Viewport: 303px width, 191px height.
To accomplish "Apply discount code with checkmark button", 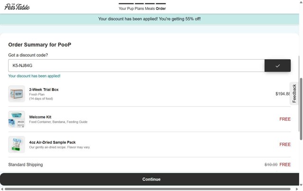I will 277,66.
